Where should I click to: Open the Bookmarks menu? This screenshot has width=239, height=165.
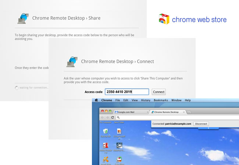coord(161,100)
